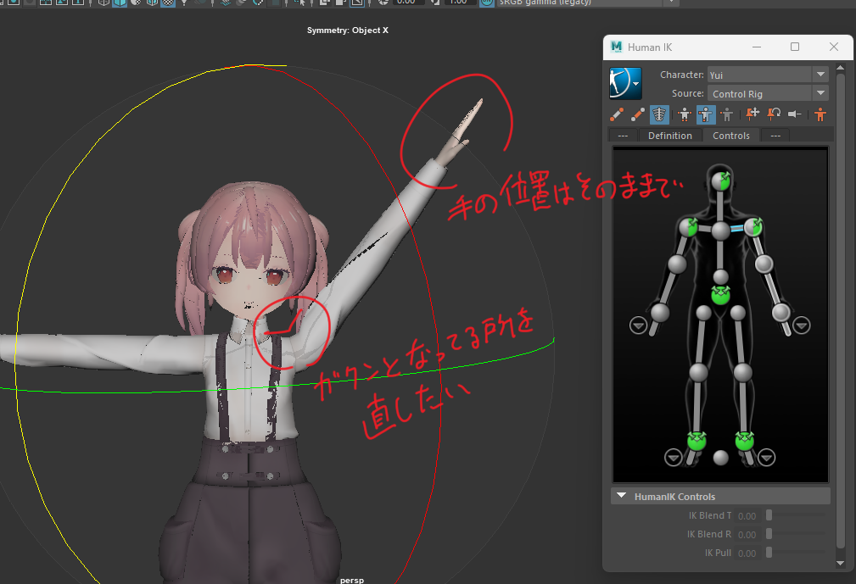Click the HumanIK panel scrollbar down arrow

pos(841,563)
